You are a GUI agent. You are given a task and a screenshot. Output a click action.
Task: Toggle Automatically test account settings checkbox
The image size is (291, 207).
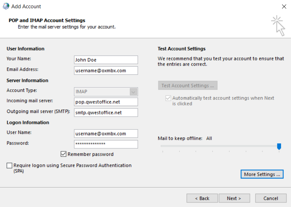click(x=168, y=98)
